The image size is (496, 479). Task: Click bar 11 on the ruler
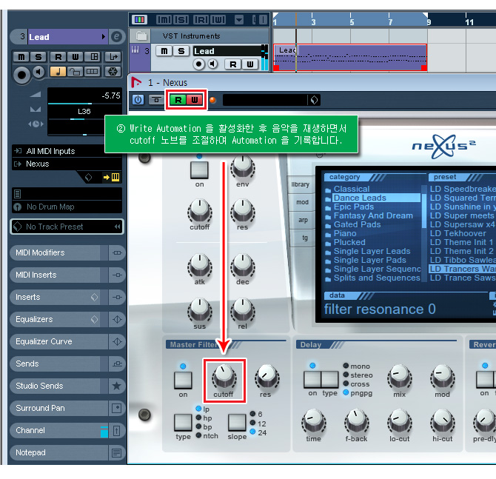click(x=469, y=21)
